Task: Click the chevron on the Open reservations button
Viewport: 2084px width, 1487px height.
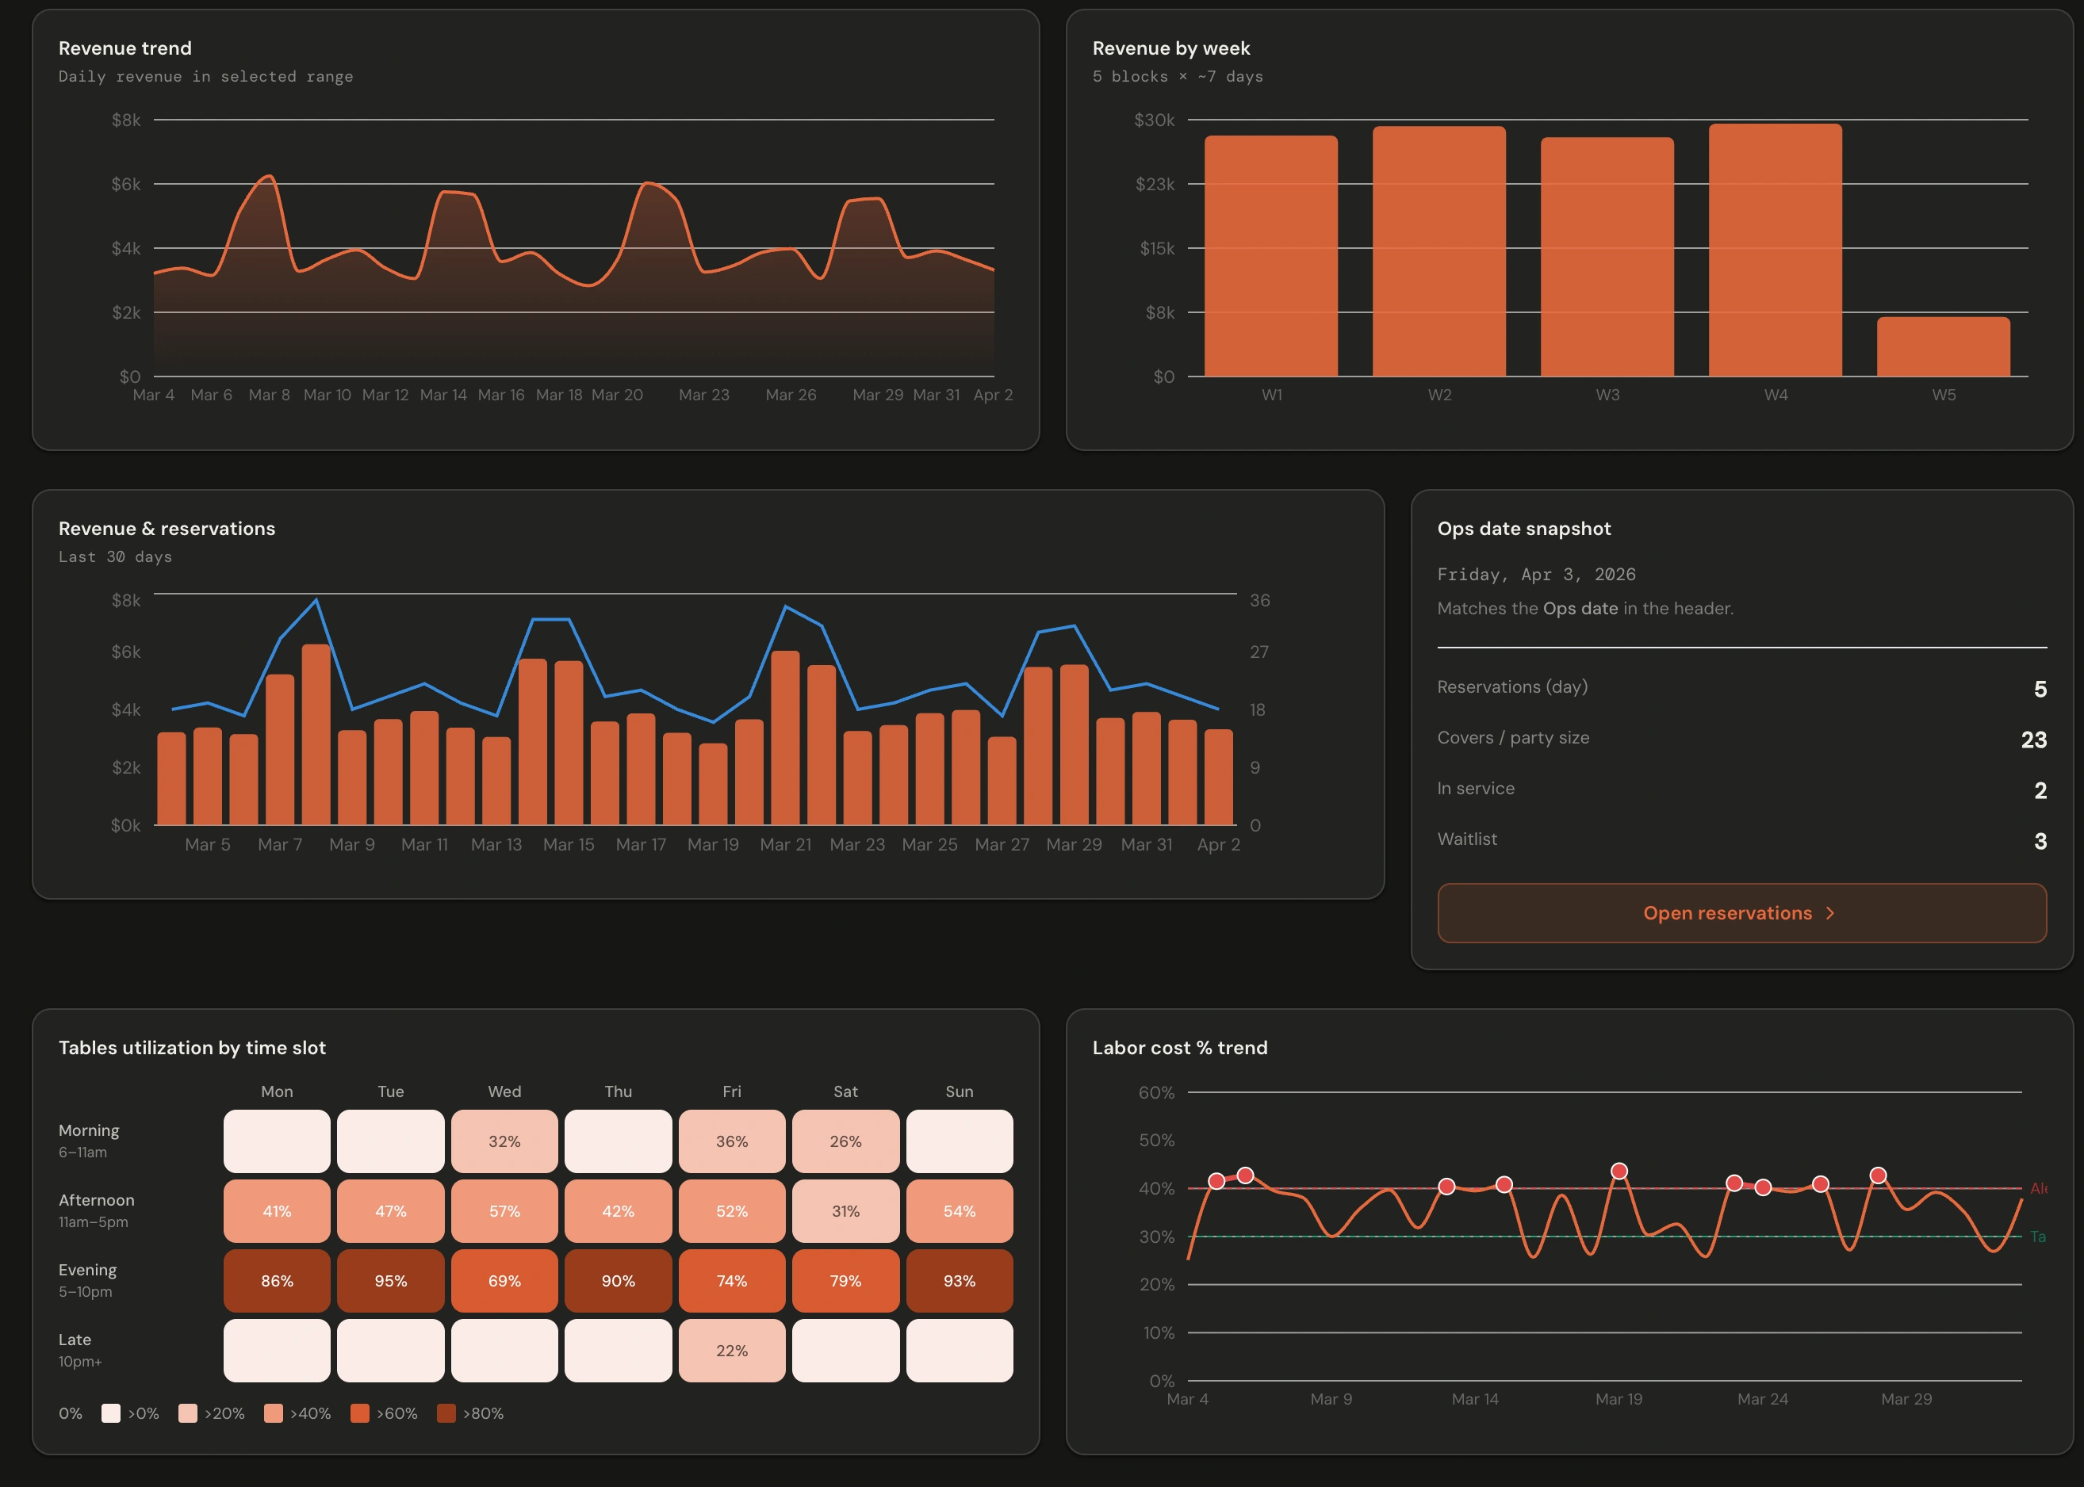Action: (1831, 913)
